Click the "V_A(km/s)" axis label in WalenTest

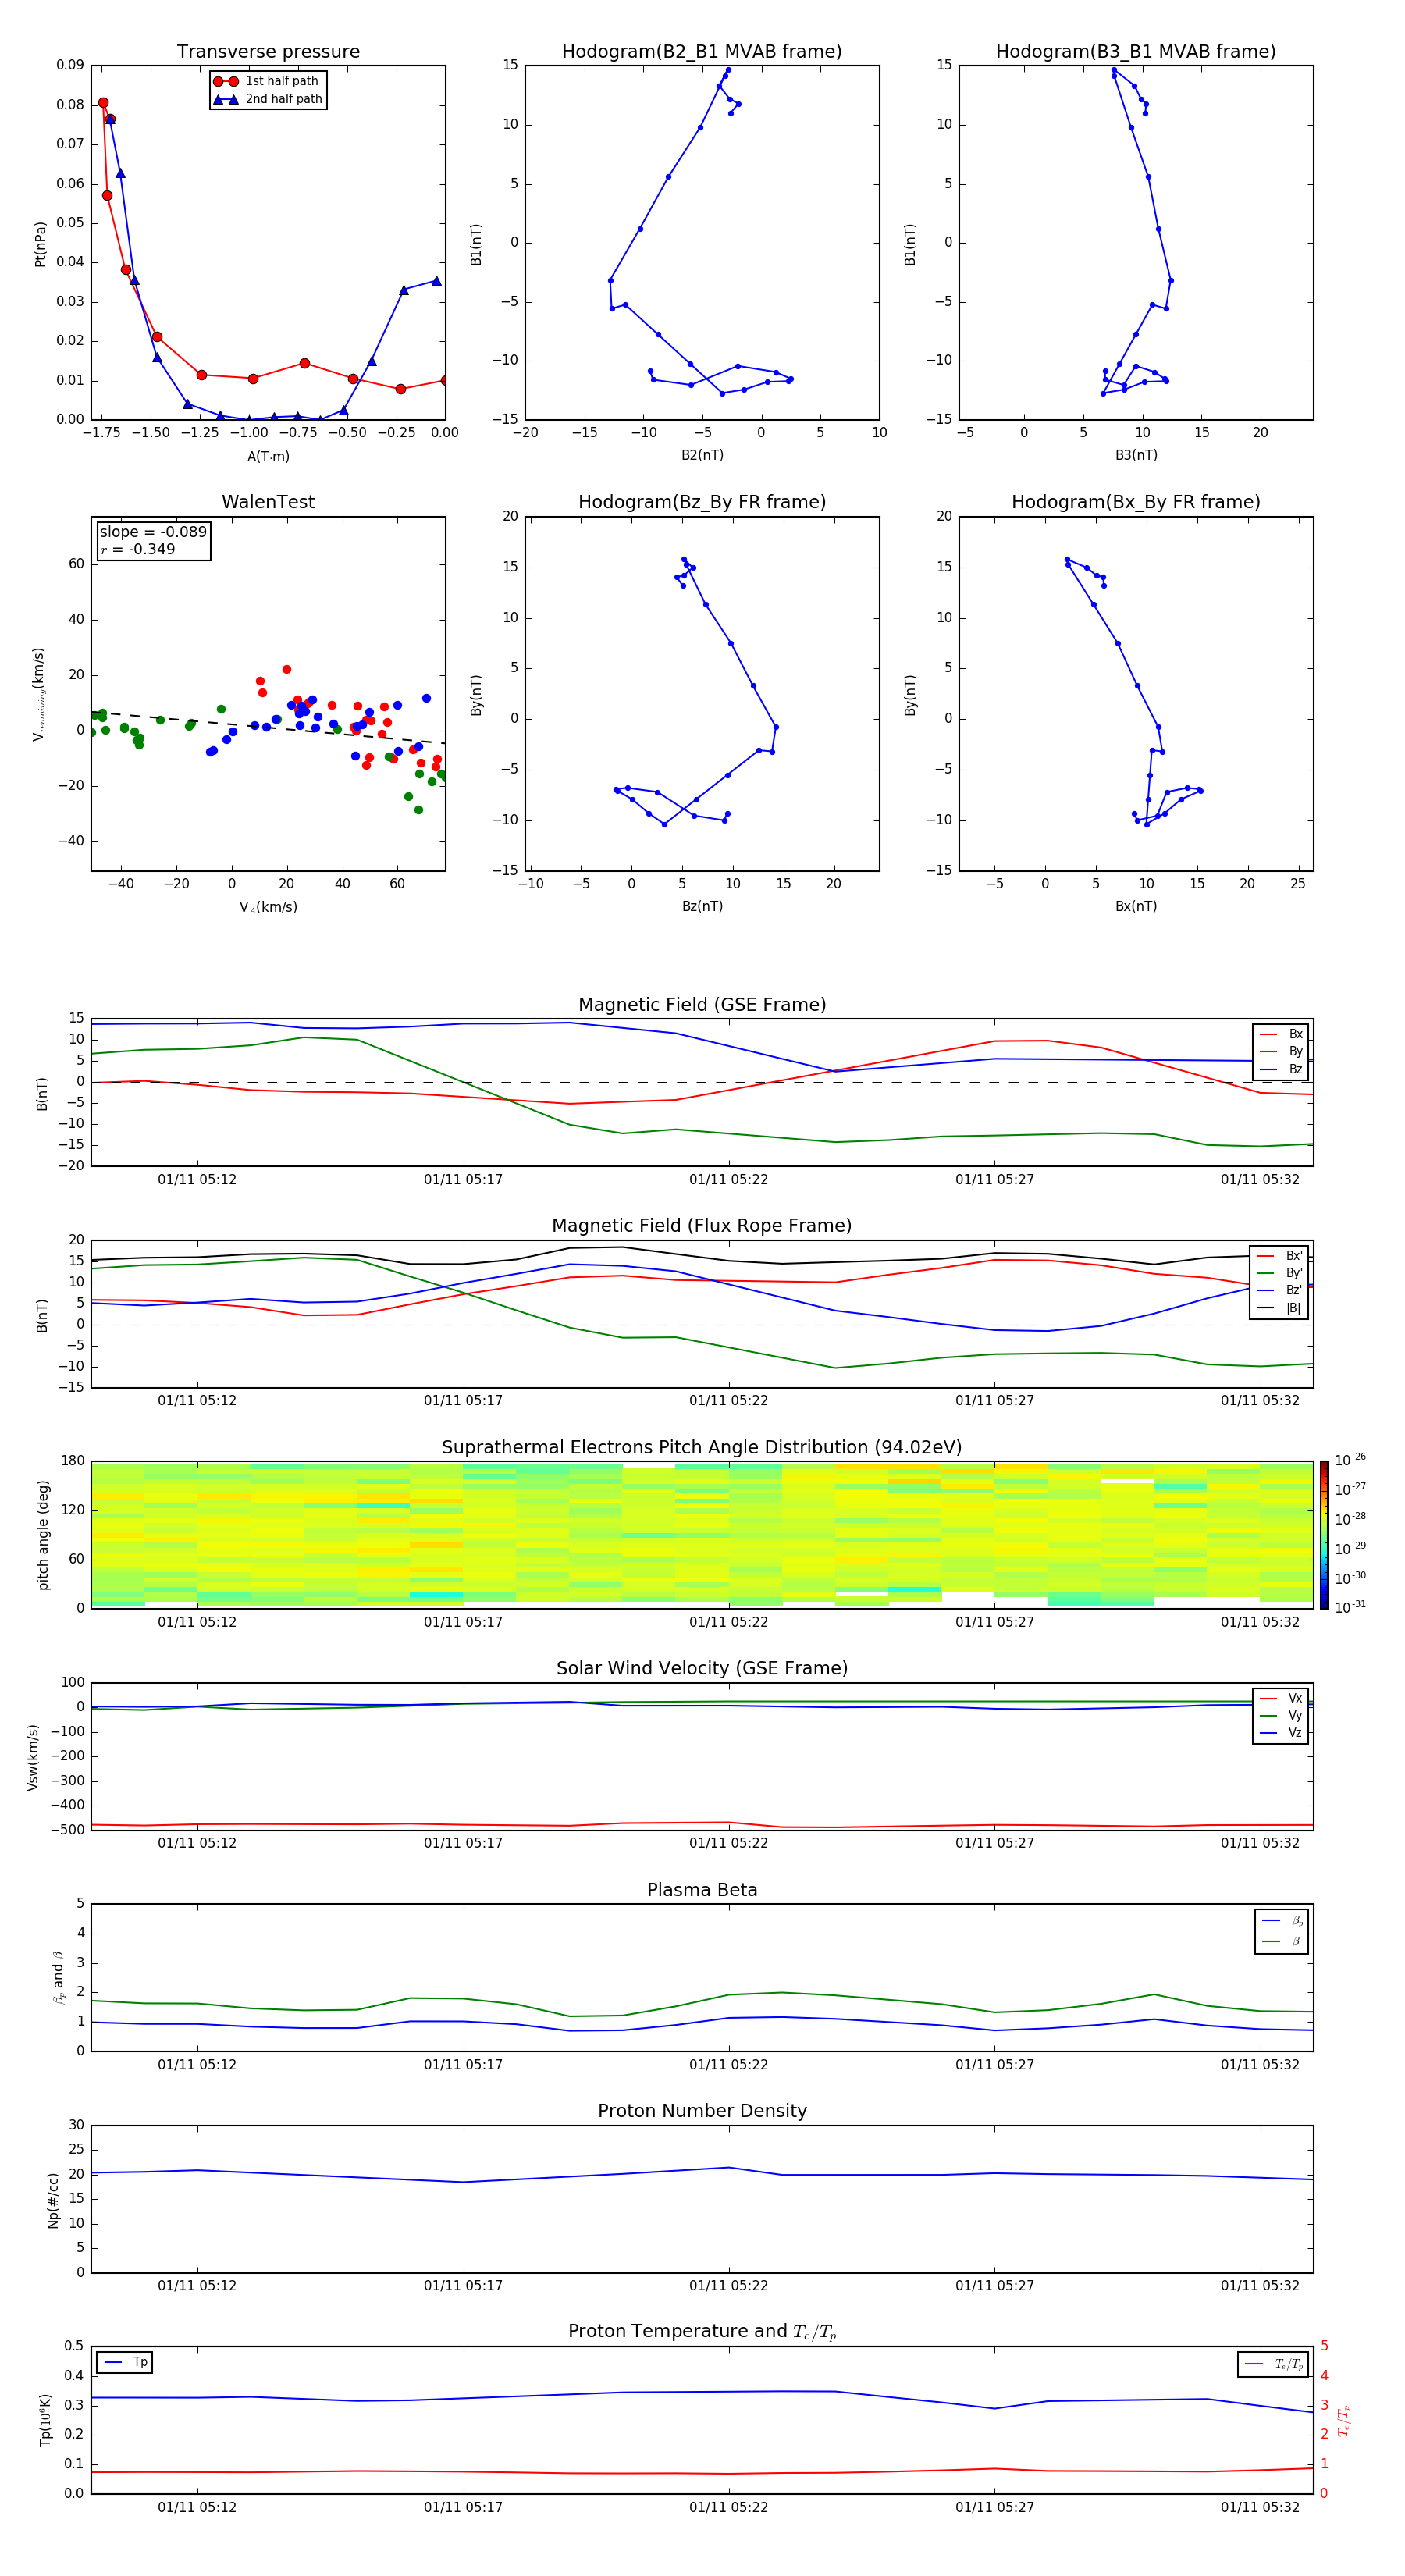pos(268,907)
